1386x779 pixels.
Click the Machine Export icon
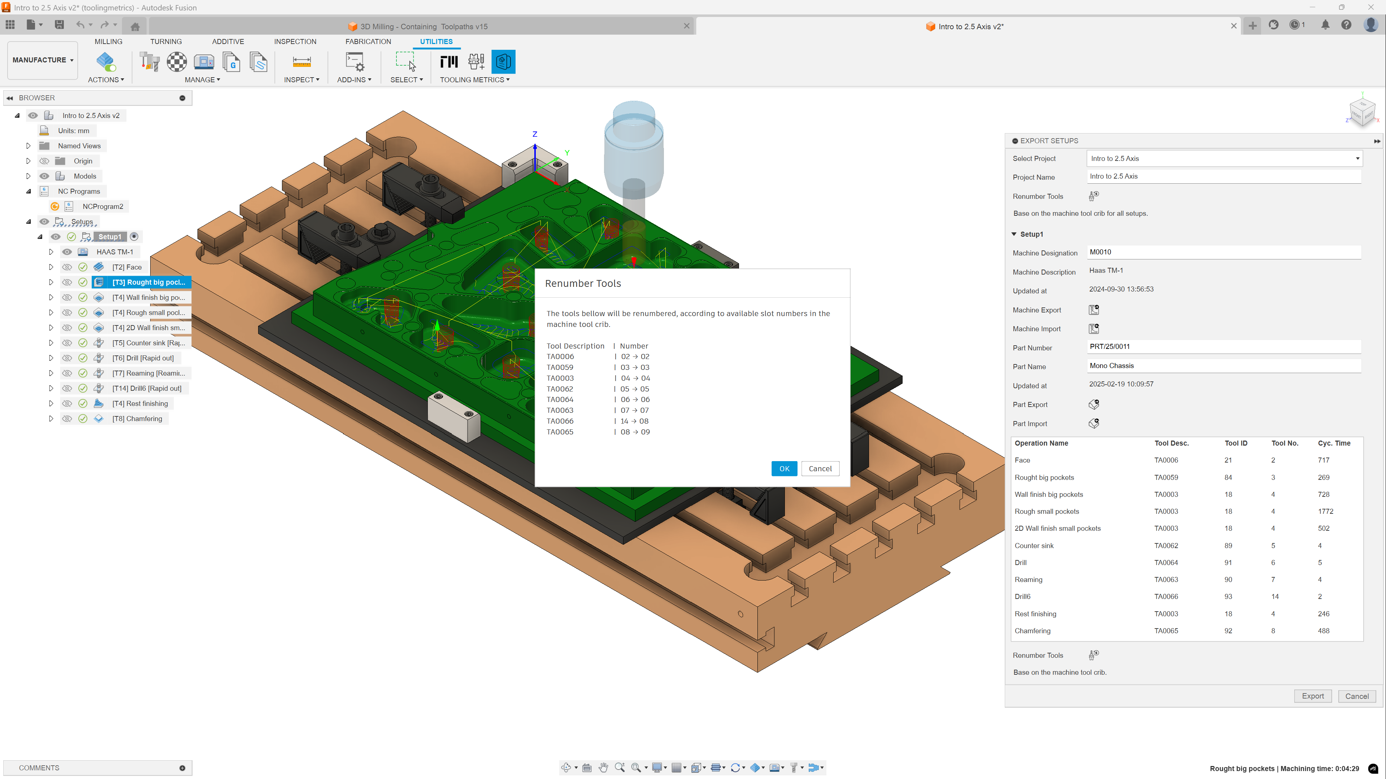[1093, 310]
